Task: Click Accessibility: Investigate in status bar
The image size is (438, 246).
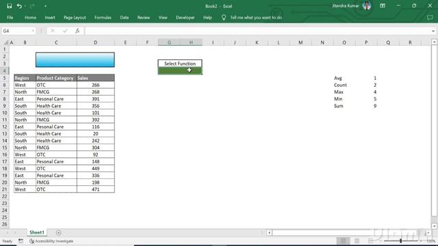Action: tap(51, 241)
